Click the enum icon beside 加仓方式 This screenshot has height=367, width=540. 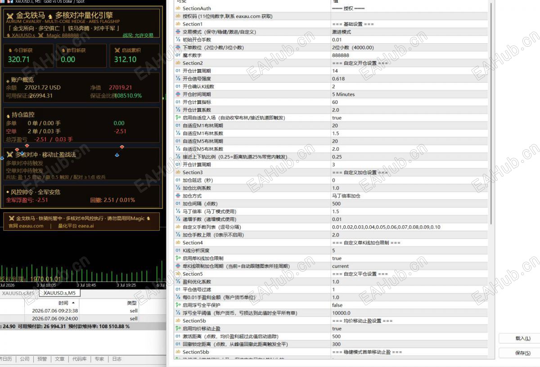click(x=178, y=196)
